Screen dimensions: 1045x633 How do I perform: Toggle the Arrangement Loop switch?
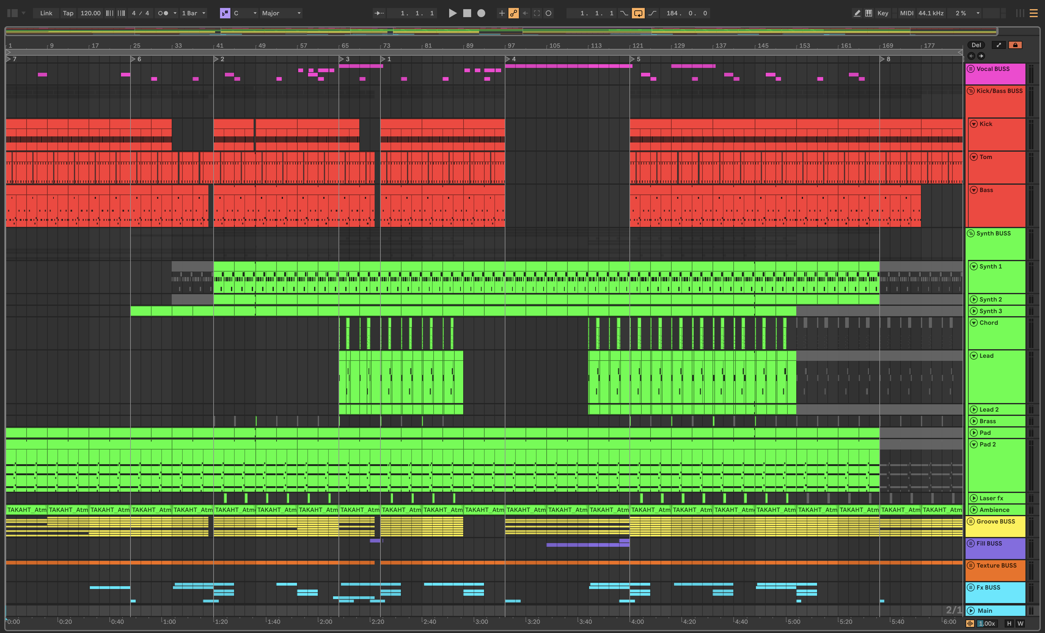click(x=638, y=13)
